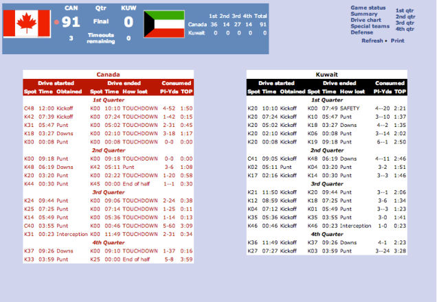Click the Kuwait score 0

pos(128,22)
